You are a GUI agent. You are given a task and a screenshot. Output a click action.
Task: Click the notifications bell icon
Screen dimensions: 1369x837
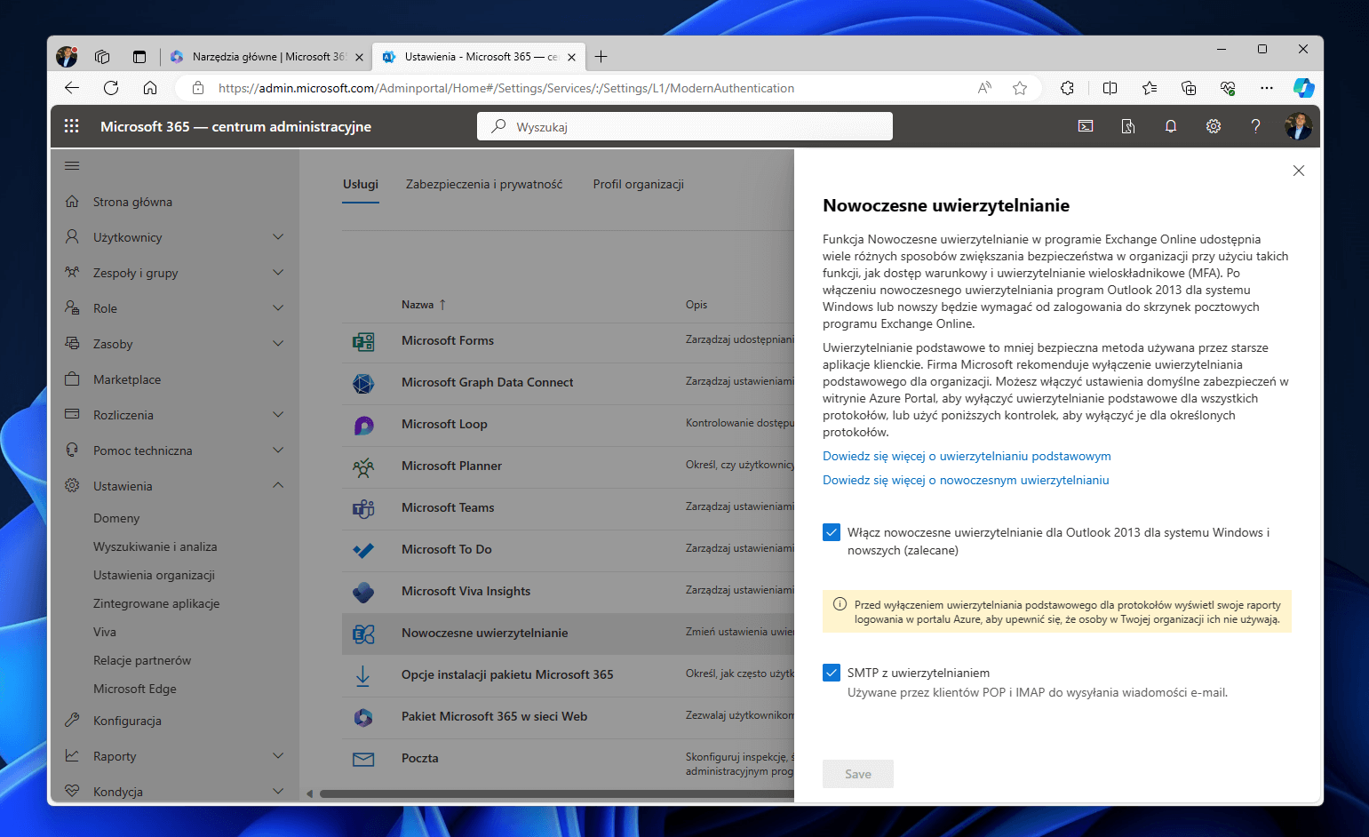pos(1171,126)
